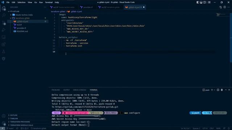Screen dimensions: 232x130
Task: Click the open changes icon in editor toolbar
Action: pos(221,7)
